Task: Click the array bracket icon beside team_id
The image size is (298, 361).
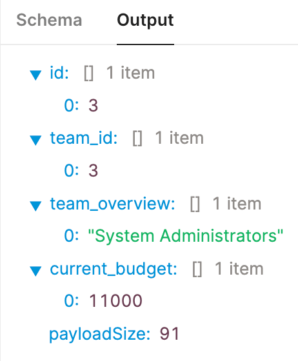Action: coord(137,139)
